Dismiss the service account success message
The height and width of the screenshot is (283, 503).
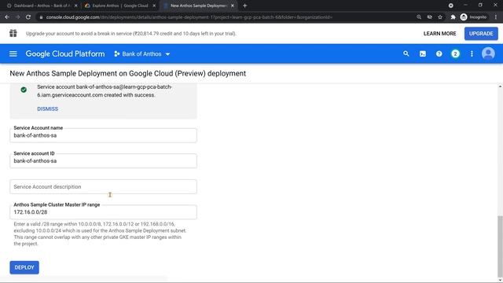[x=47, y=108]
